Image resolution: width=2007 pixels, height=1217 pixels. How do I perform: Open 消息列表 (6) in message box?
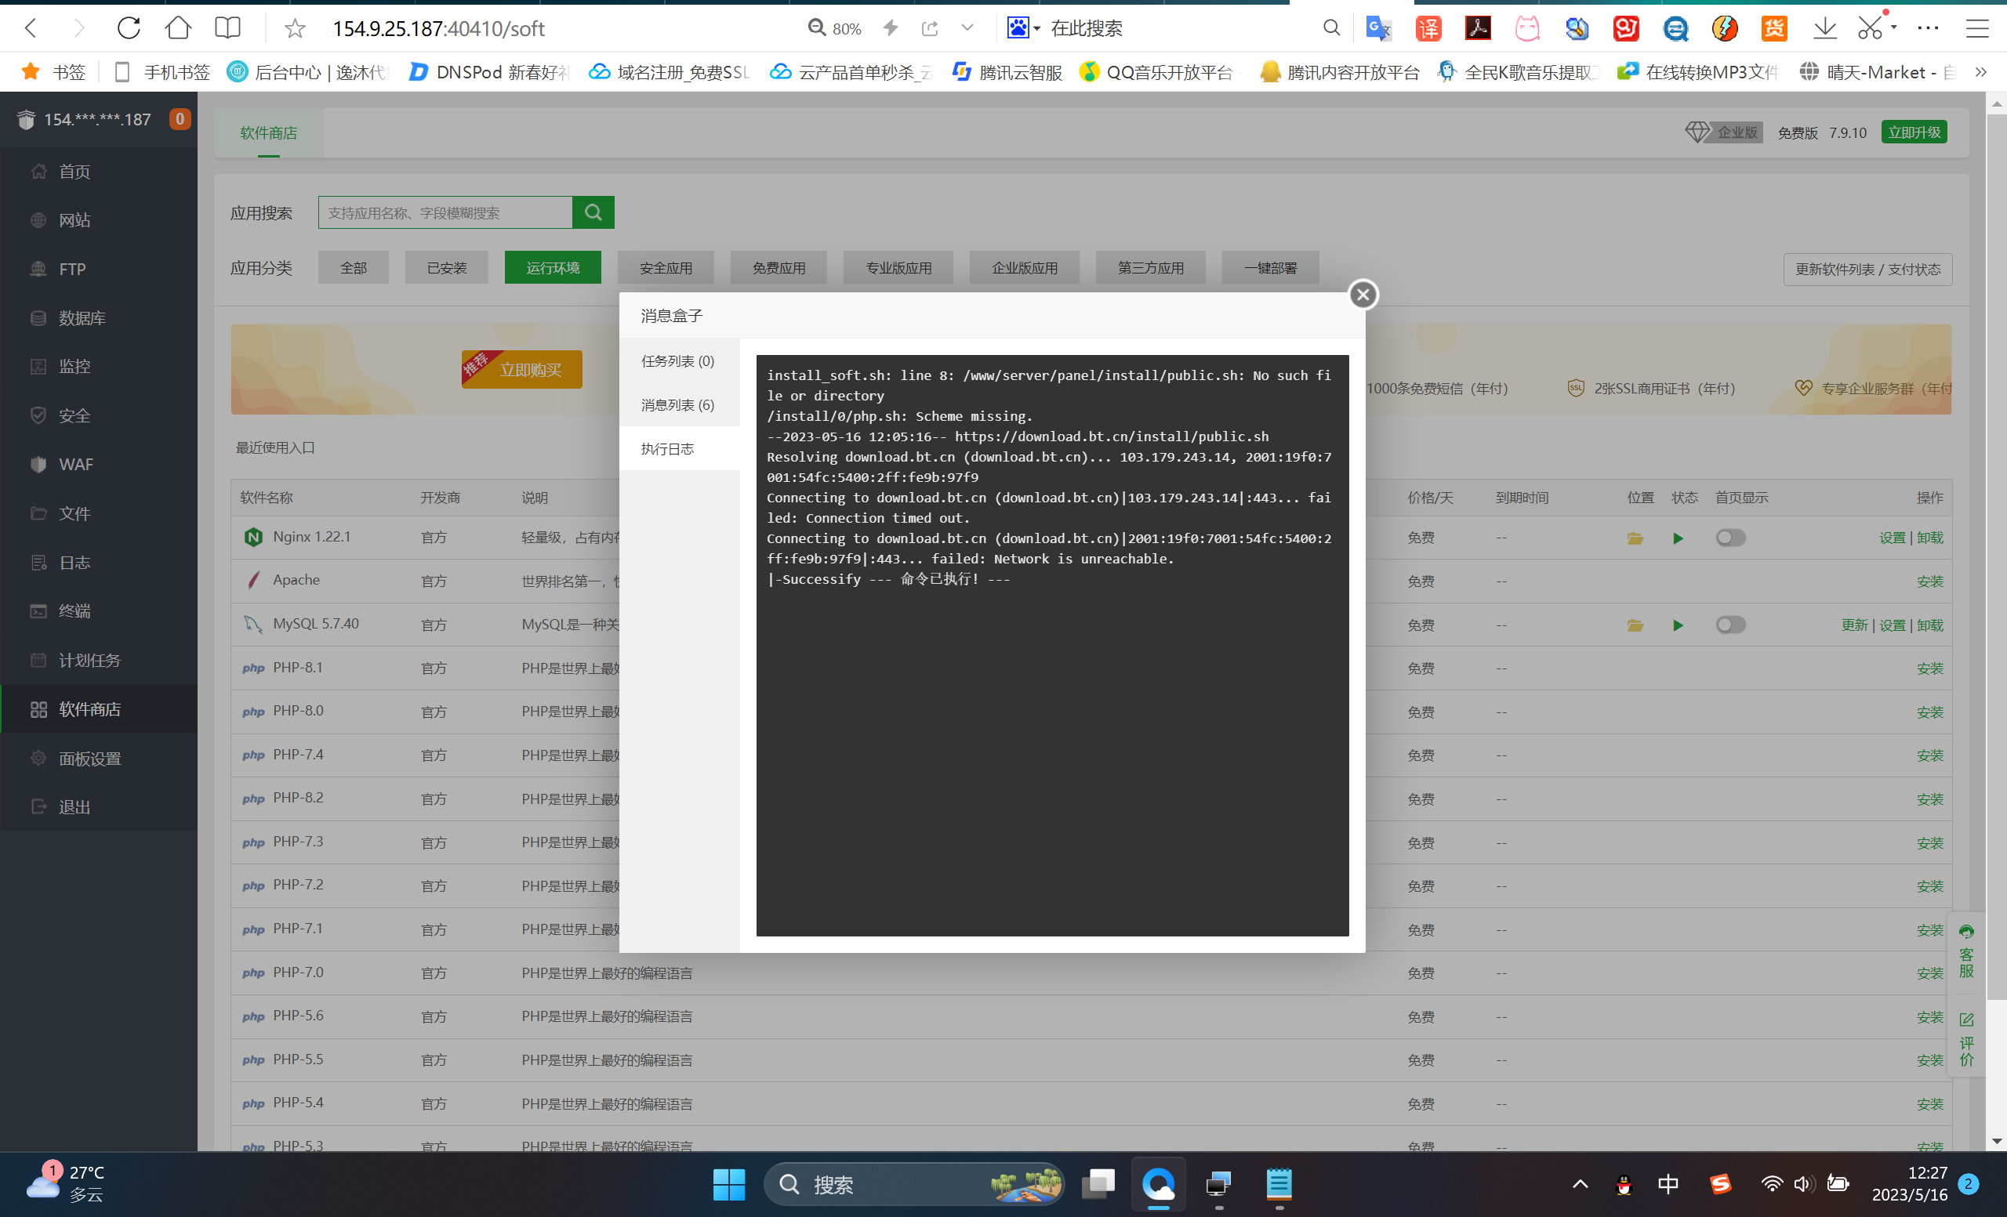677,404
